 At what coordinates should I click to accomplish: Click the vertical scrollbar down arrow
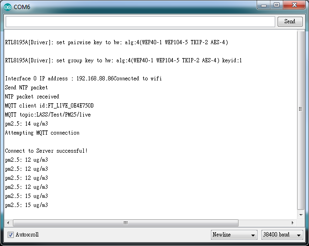click(x=301, y=215)
